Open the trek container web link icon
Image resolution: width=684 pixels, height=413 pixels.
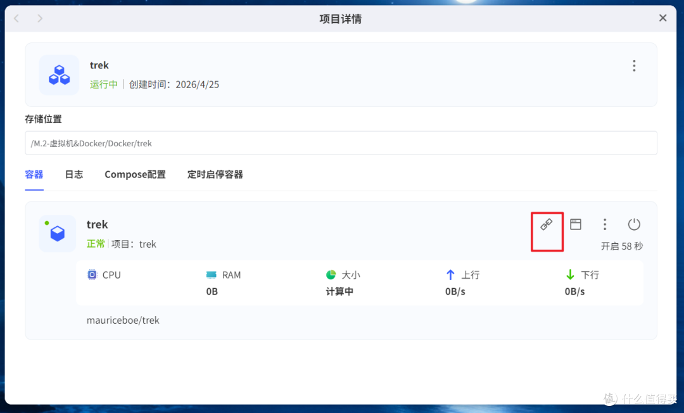(x=546, y=225)
